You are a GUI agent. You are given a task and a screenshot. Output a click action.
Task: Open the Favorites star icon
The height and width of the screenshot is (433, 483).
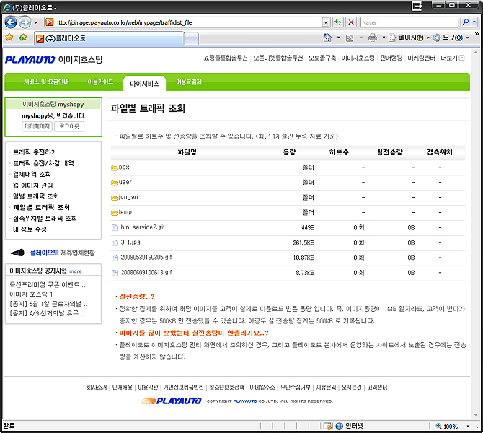[x=9, y=37]
